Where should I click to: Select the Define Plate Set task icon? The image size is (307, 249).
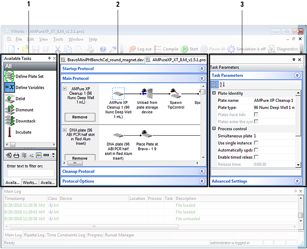tap(9, 76)
